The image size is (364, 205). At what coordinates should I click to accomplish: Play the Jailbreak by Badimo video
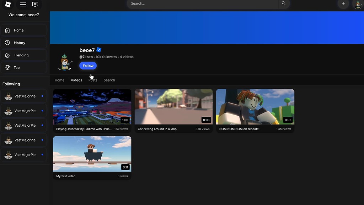click(92, 107)
